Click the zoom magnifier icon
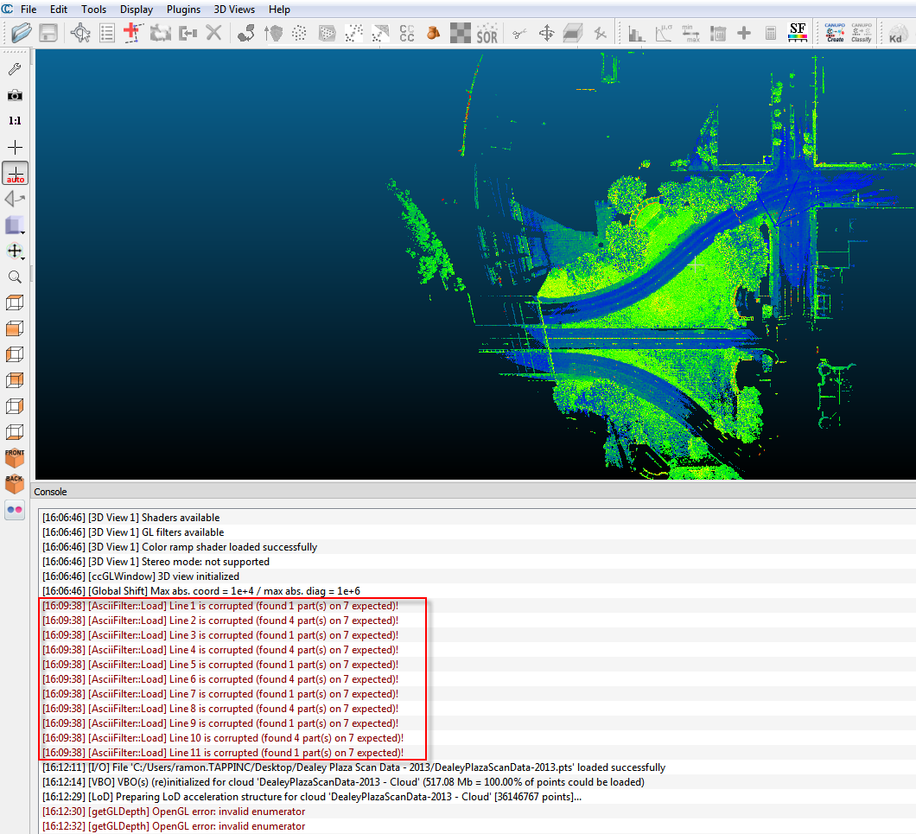 pyautogui.click(x=15, y=277)
